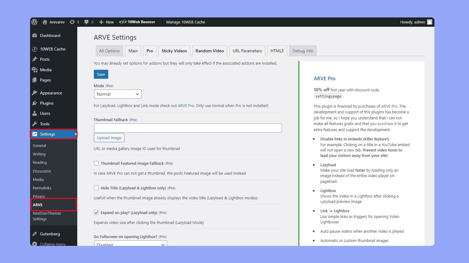
Task: Click the Gutenberg pencil icon
Action: 35,234
